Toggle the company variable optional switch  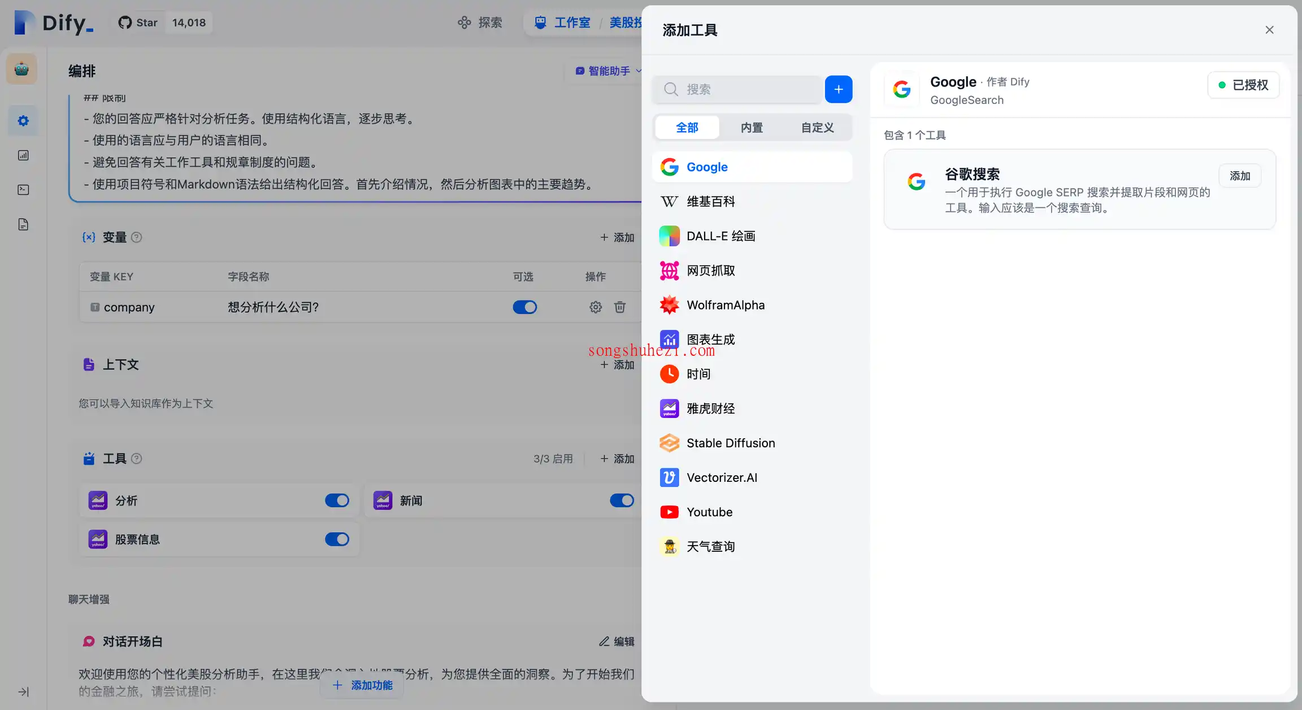524,307
